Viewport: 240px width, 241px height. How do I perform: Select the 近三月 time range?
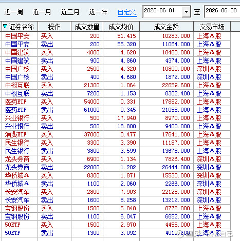click(70, 12)
